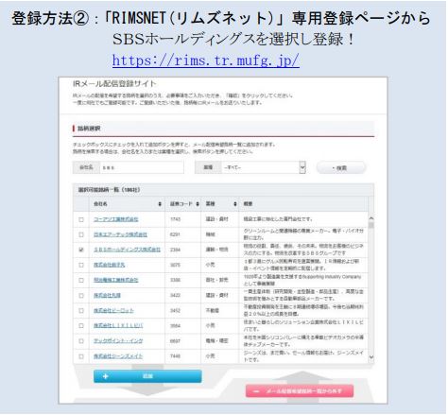Open the 株式会社ピーロット company link
The height and width of the screenshot is (415, 448).
pos(113,311)
